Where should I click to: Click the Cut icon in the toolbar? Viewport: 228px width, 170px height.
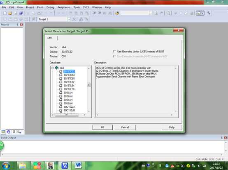click(x=28, y=13)
